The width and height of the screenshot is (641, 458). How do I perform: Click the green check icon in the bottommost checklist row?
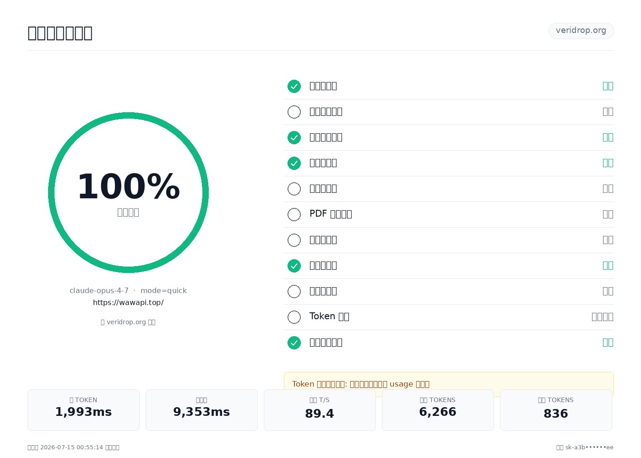coord(294,343)
